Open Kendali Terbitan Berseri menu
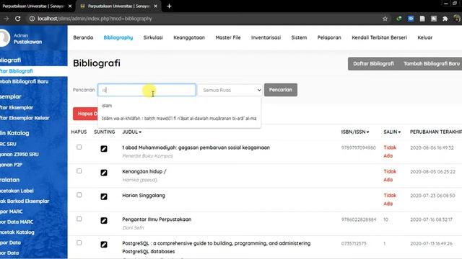This screenshot has height=259, width=462. (379, 37)
